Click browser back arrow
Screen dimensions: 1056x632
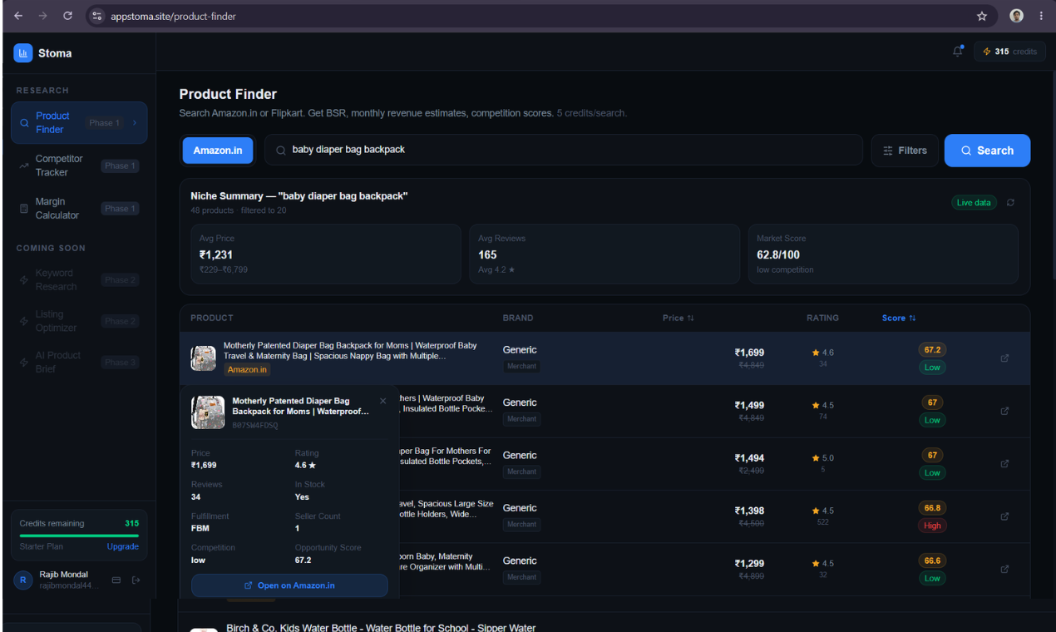point(18,16)
